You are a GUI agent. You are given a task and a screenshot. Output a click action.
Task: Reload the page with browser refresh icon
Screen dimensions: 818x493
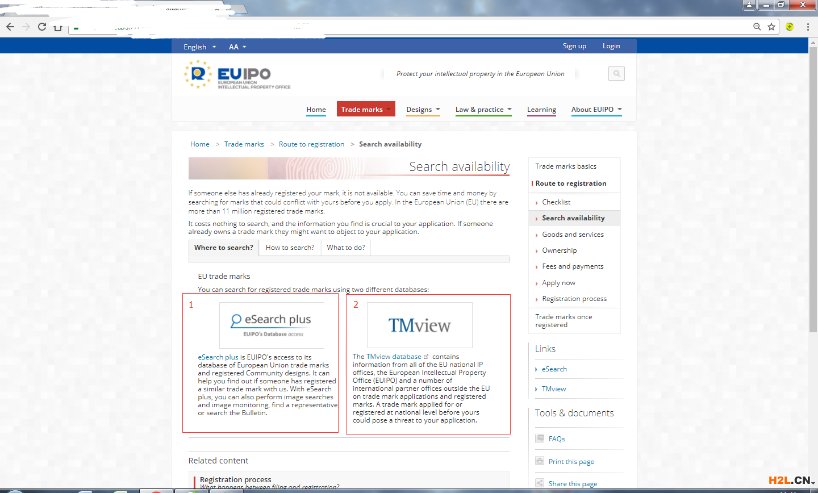click(42, 27)
